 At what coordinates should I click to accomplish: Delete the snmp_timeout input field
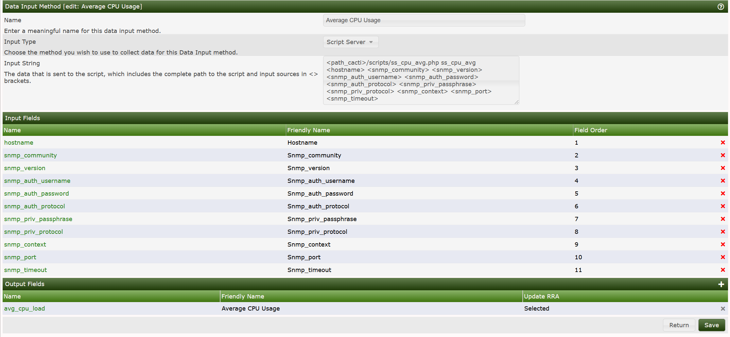tap(723, 270)
